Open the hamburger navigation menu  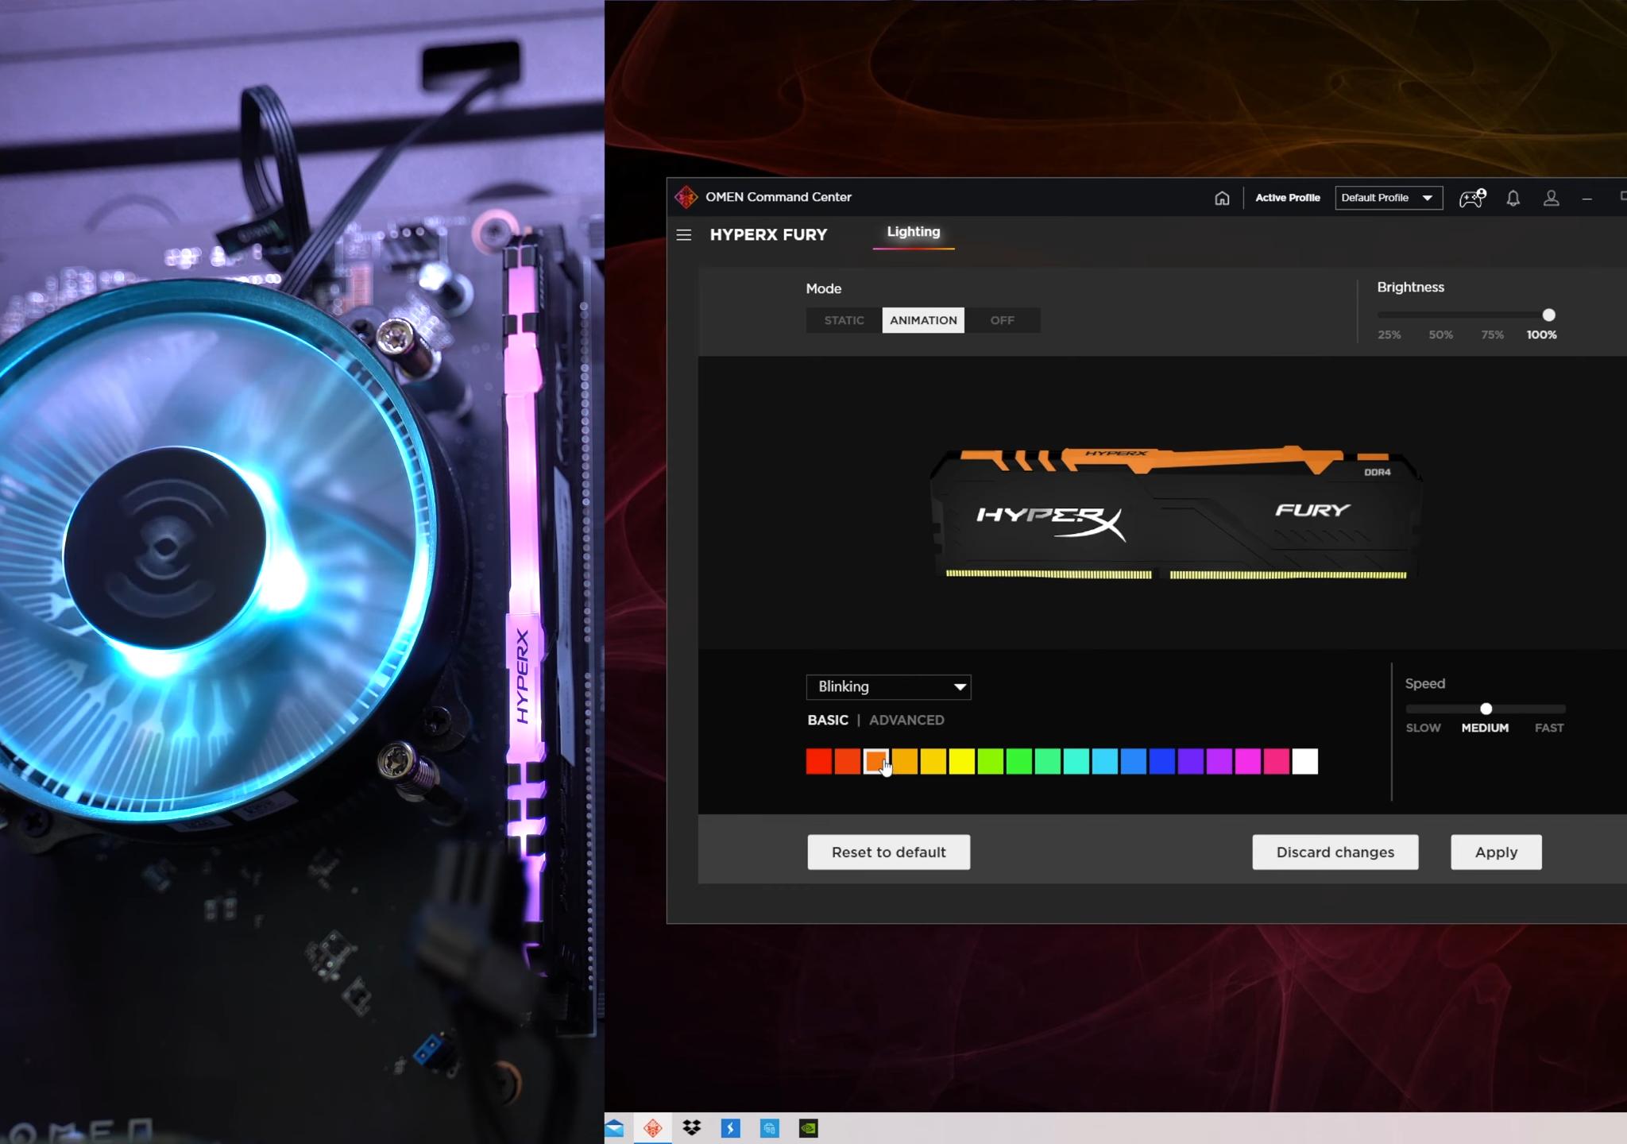pos(684,235)
